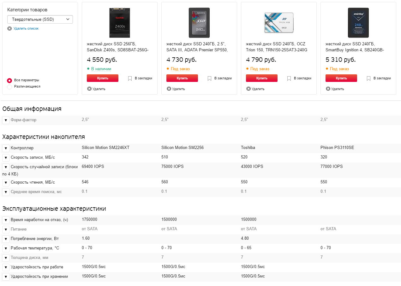Remove ADATA SP550 via its X icon
Image resolution: width=401 pixels, height=286 pixels.
pos(169,89)
